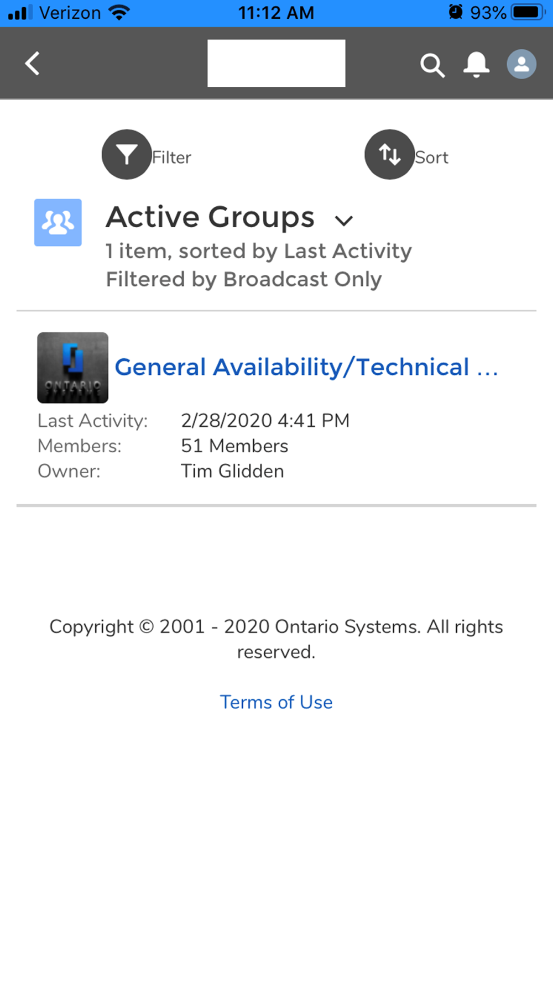Tap the Sort arrows icon
This screenshot has height=983, width=553.
(389, 154)
